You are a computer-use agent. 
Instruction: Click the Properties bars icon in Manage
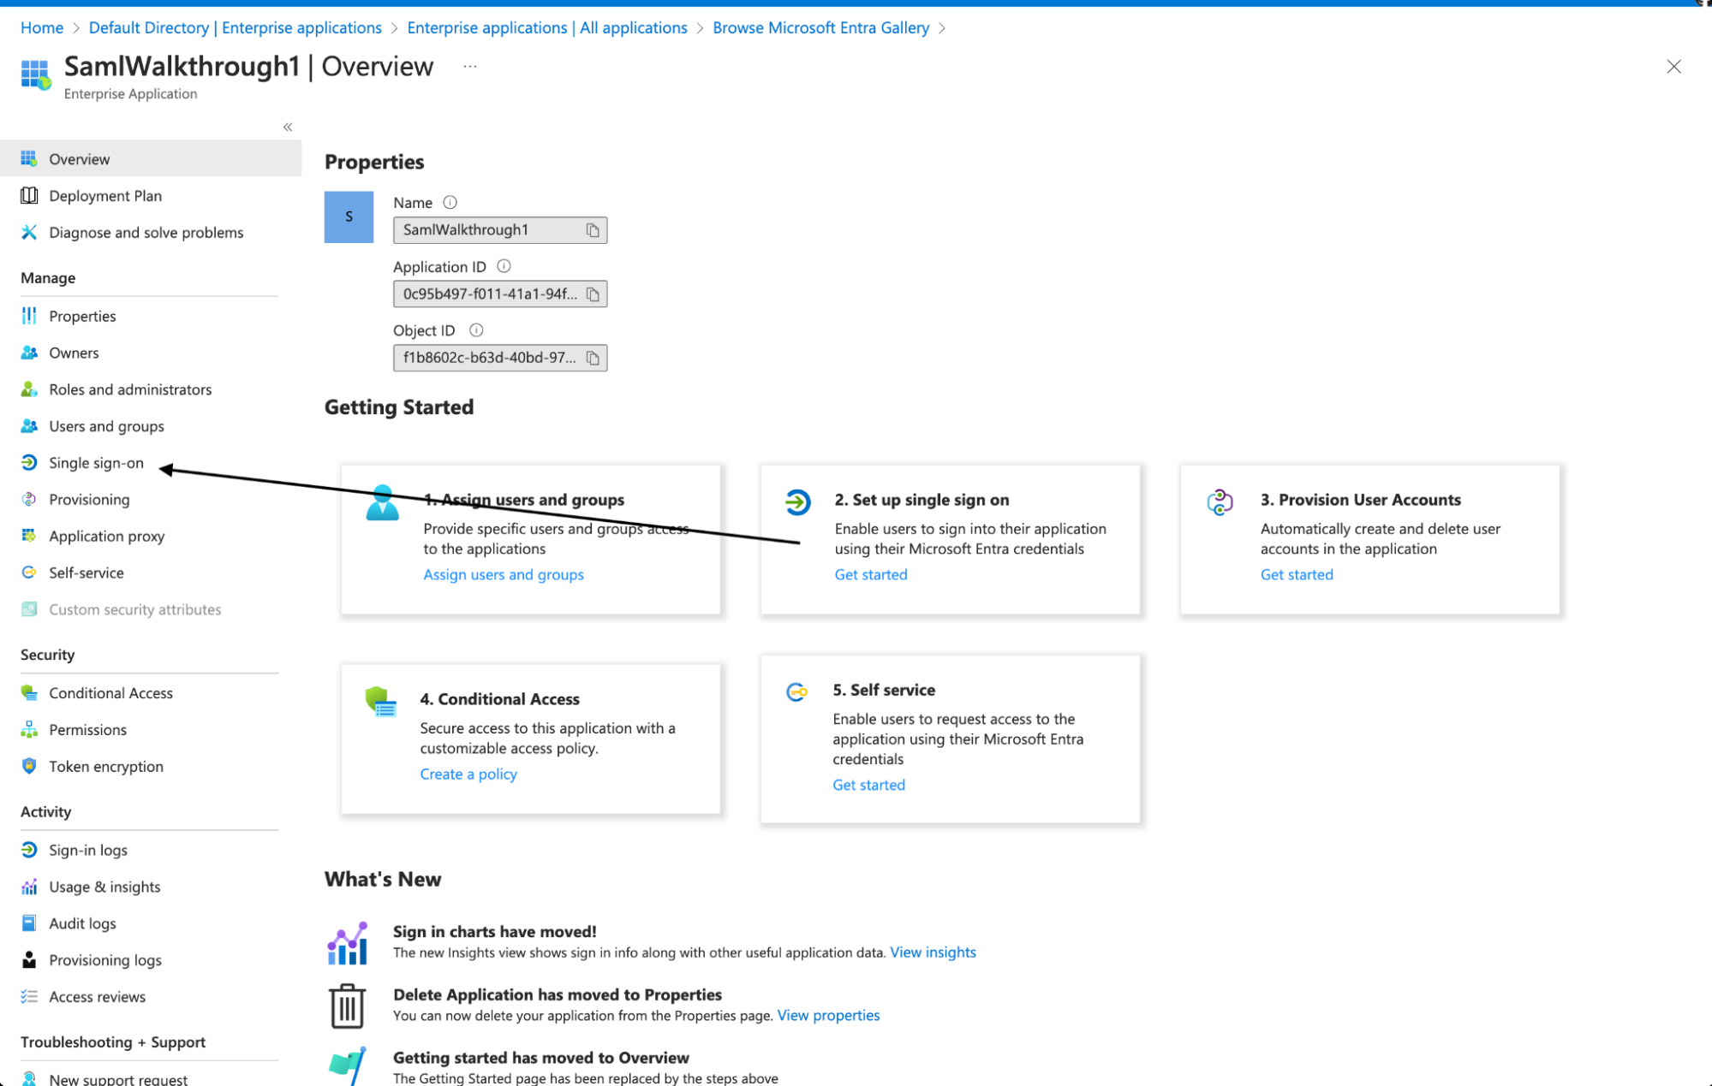[x=29, y=316]
